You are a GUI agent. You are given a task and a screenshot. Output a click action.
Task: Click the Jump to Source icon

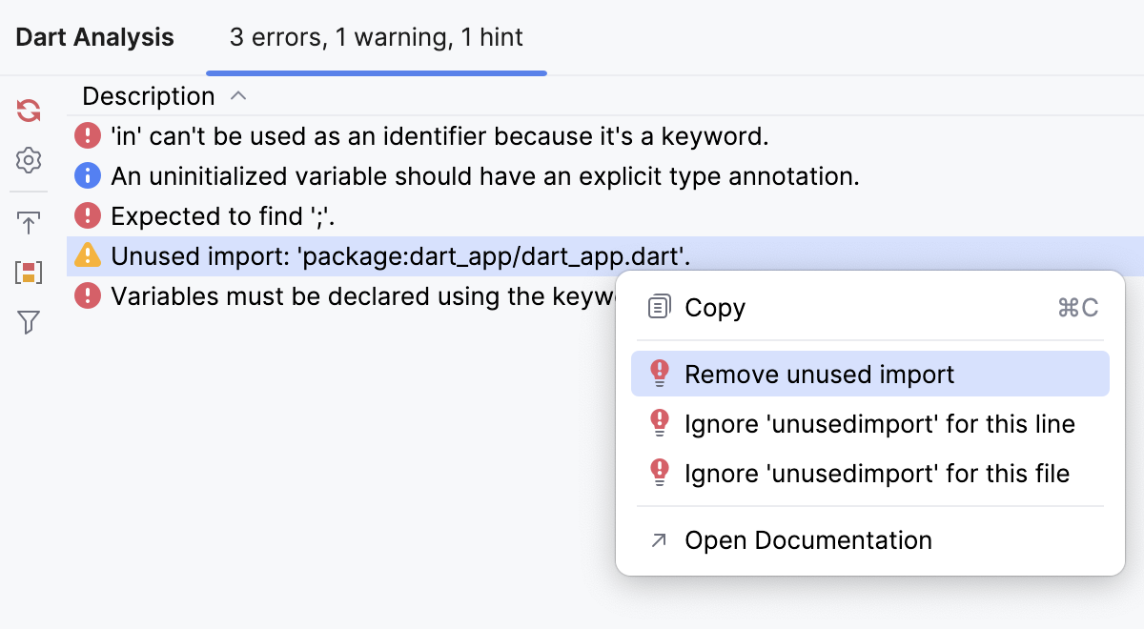click(28, 221)
